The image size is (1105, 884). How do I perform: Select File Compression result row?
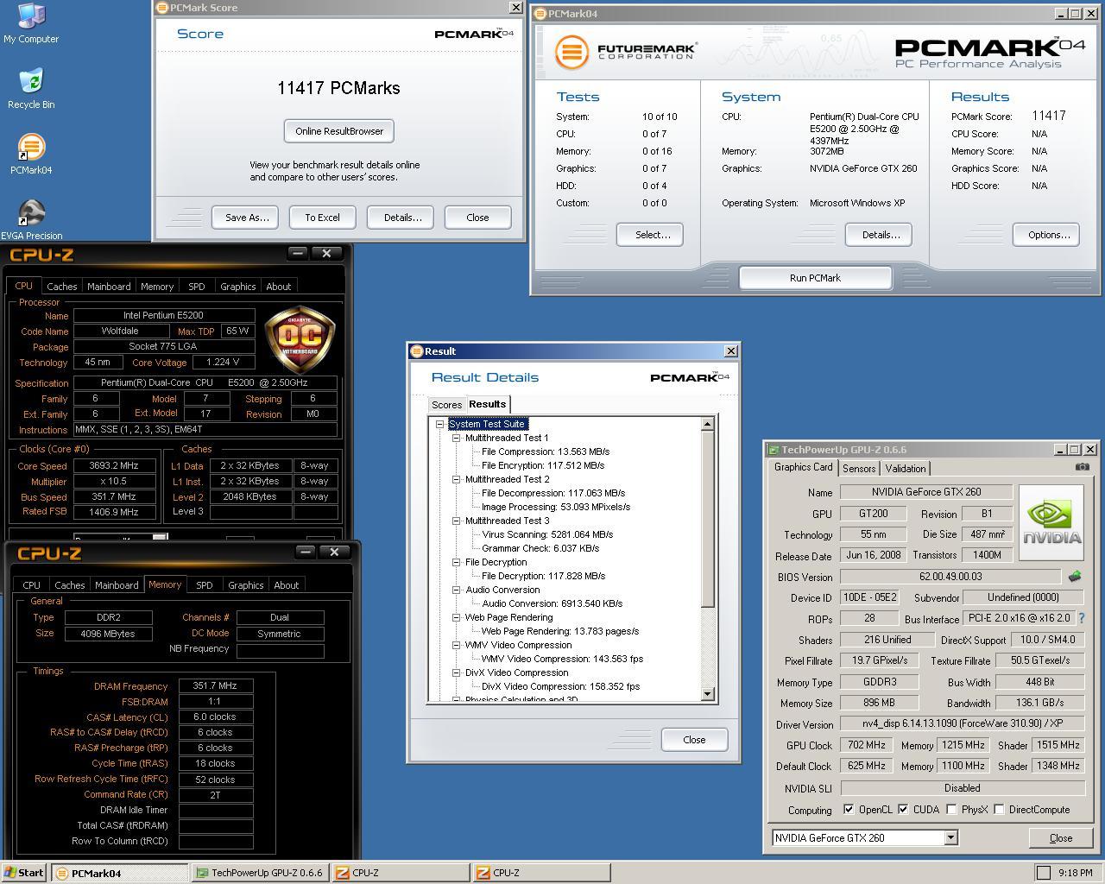[546, 451]
